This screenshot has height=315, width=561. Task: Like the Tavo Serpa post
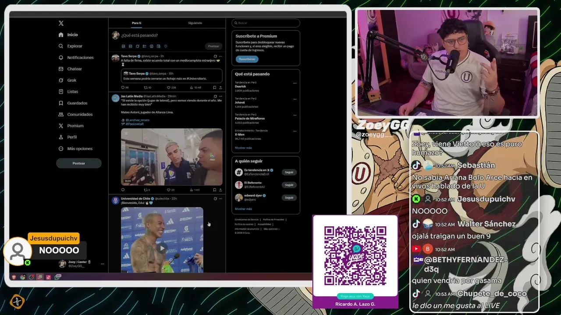click(x=171, y=87)
